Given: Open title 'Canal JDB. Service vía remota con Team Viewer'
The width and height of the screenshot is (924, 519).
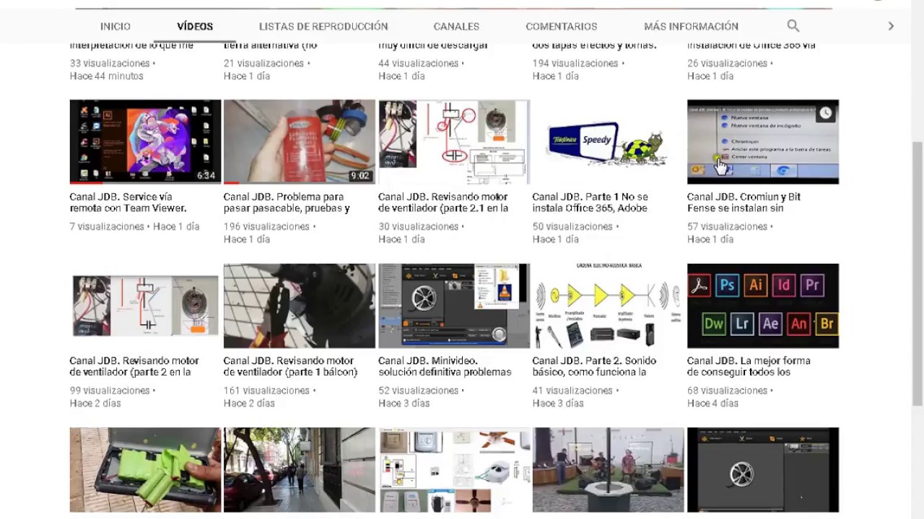Looking at the screenshot, I should click(x=128, y=203).
